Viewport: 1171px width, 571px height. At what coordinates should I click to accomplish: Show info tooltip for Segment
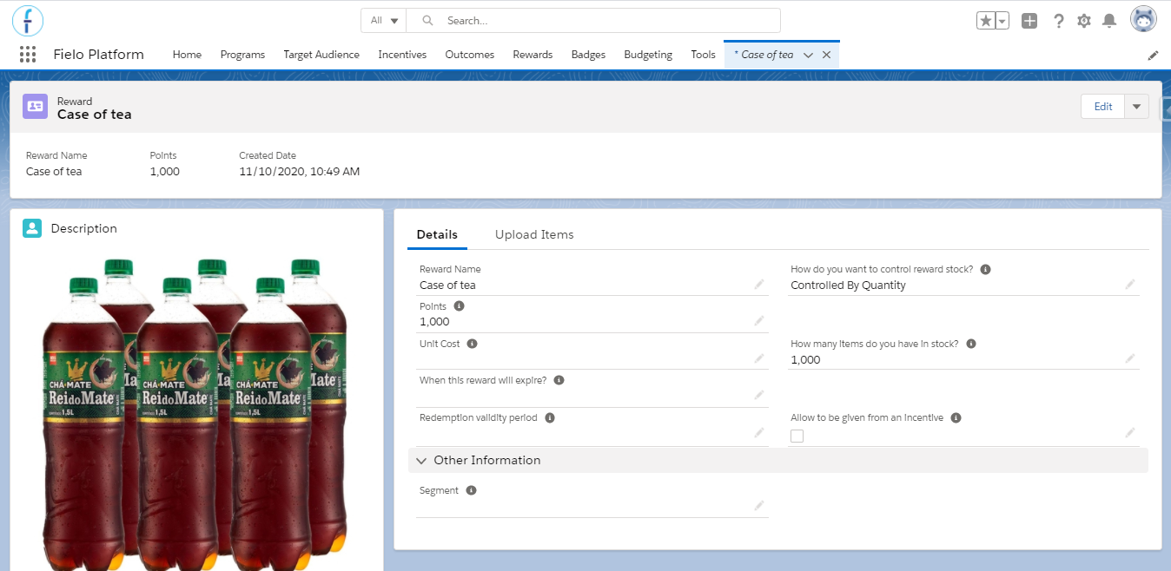tap(471, 490)
